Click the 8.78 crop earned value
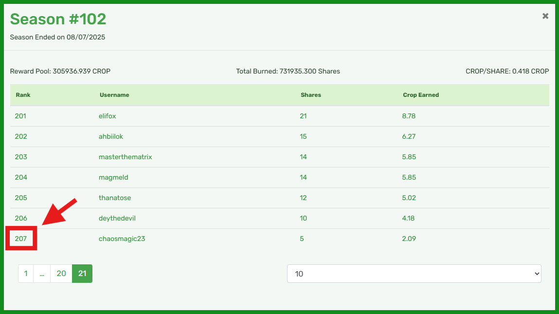 pyautogui.click(x=409, y=116)
